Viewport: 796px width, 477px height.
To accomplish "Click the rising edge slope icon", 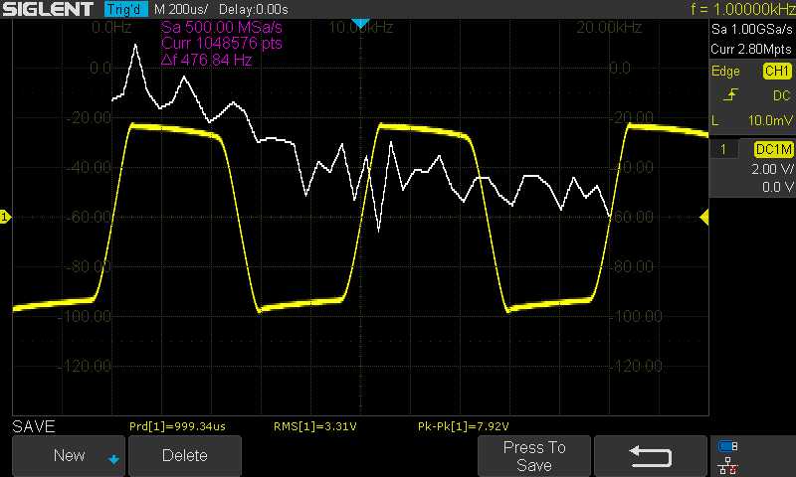I will pos(731,95).
